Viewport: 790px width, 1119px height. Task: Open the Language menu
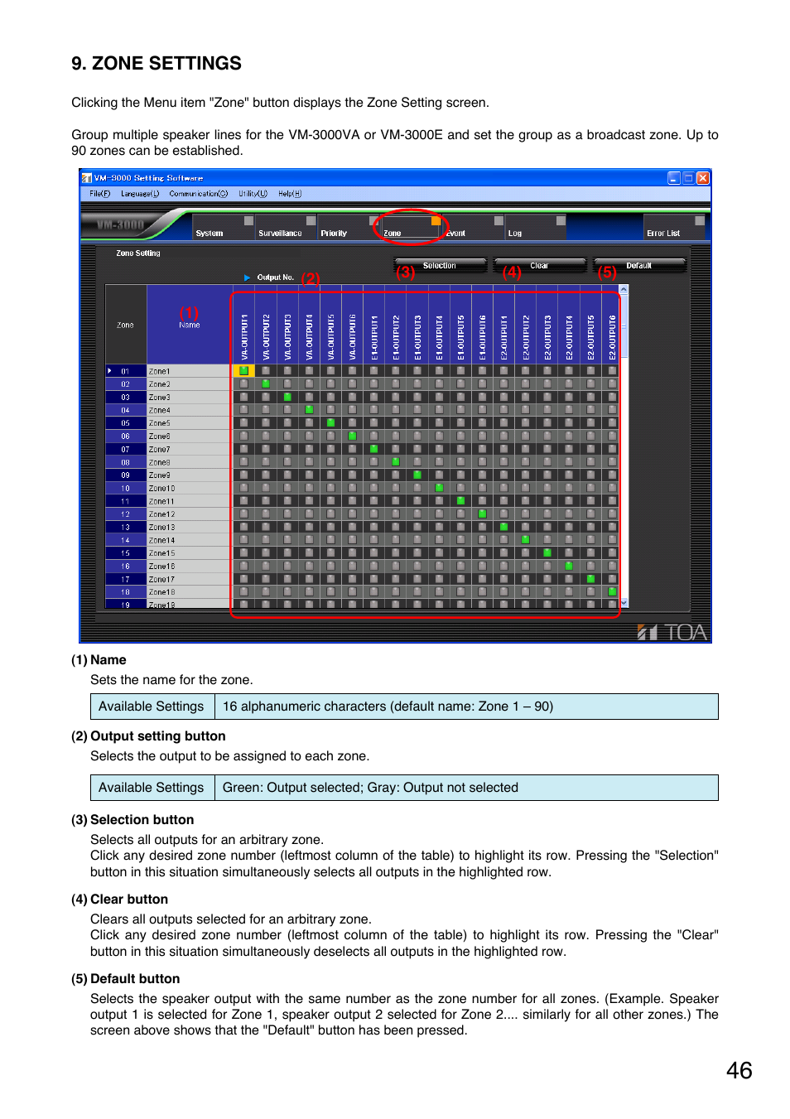140,194
